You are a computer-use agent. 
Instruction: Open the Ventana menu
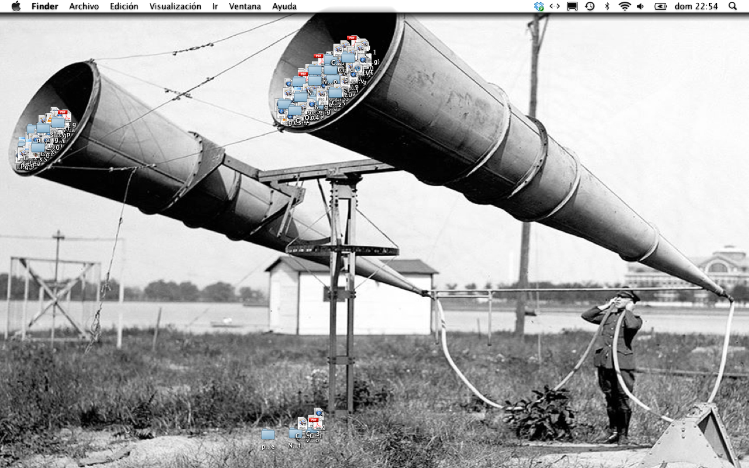coord(245,6)
